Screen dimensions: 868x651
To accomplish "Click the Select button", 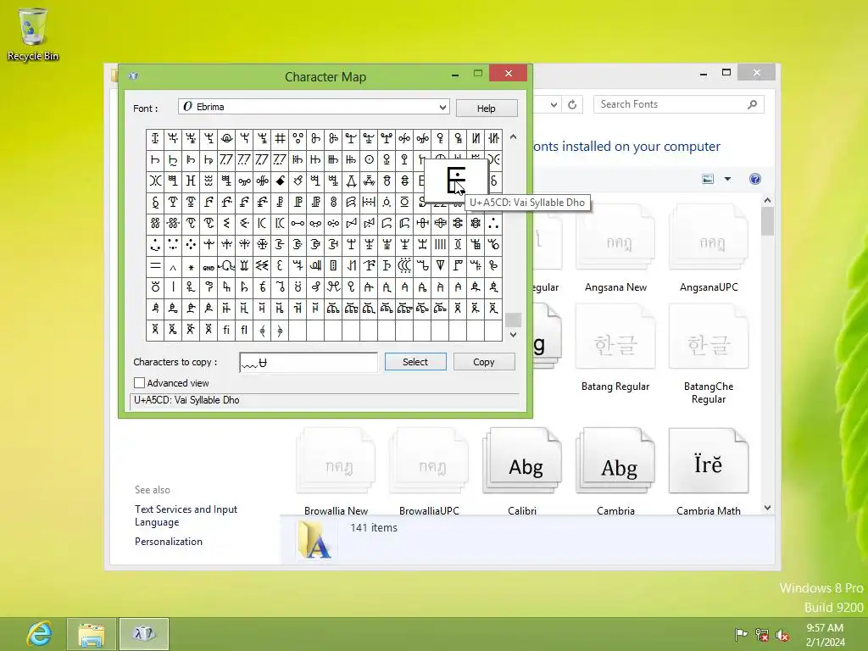I will (x=415, y=361).
